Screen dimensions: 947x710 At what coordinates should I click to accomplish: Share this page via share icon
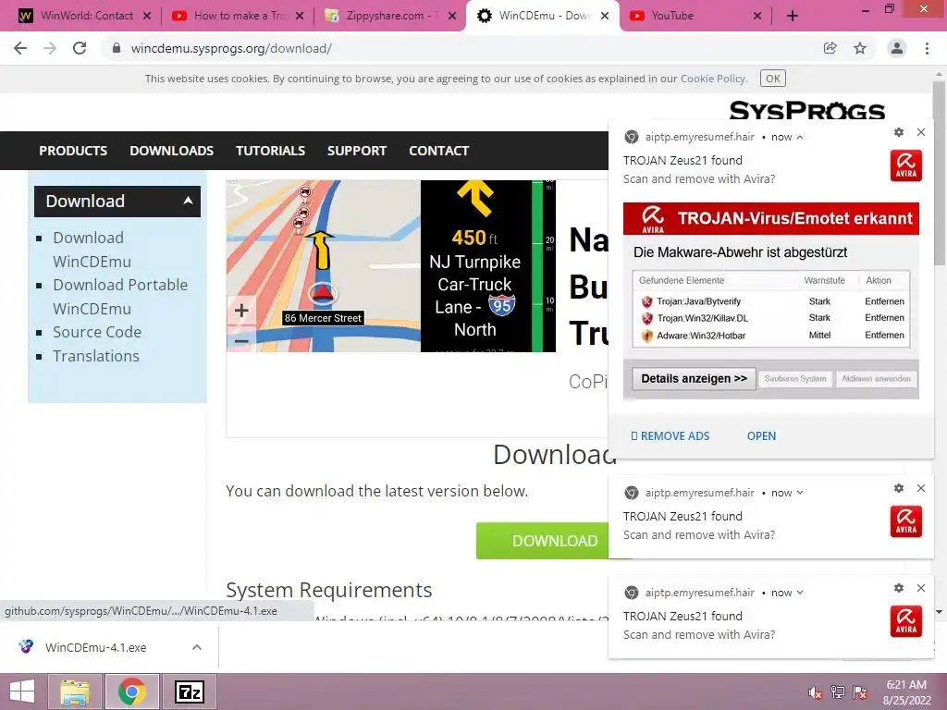(x=830, y=48)
